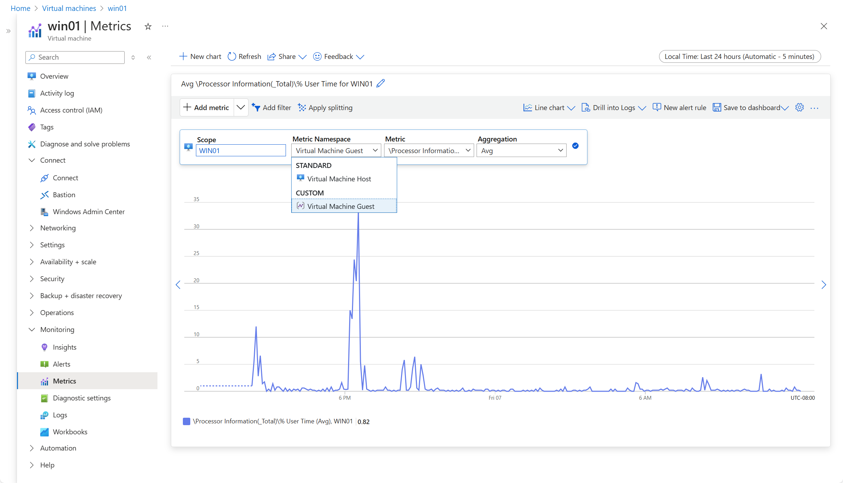843x483 pixels.
Task: Click Add filter funnel icon
Action: point(256,108)
